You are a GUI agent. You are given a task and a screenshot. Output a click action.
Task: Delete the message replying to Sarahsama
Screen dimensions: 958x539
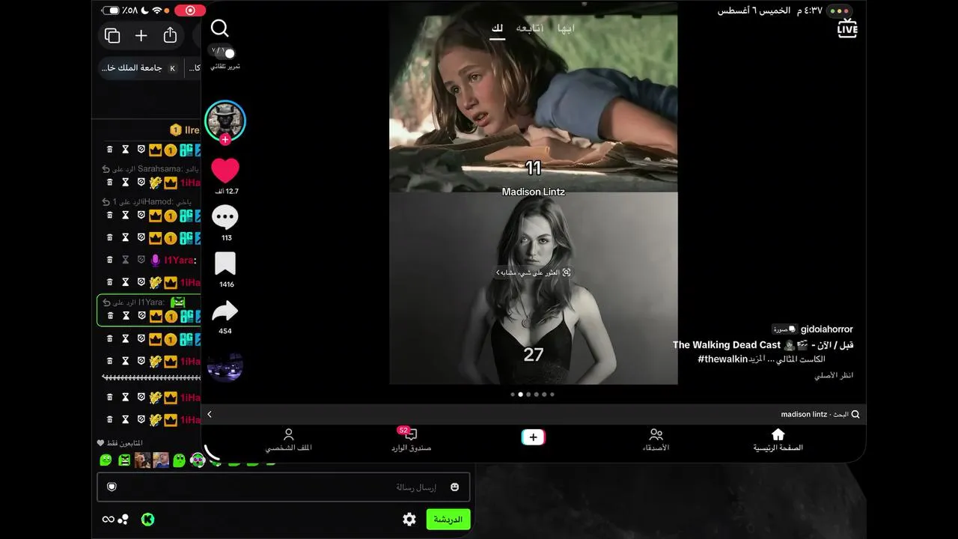pyautogui.click(x=109, y=182)
